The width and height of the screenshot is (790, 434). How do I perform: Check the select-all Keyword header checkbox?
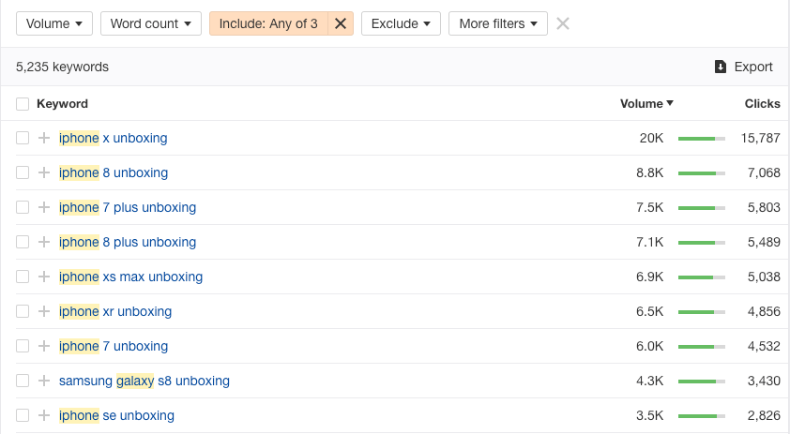pyautogui.click(x=23, y=104)
